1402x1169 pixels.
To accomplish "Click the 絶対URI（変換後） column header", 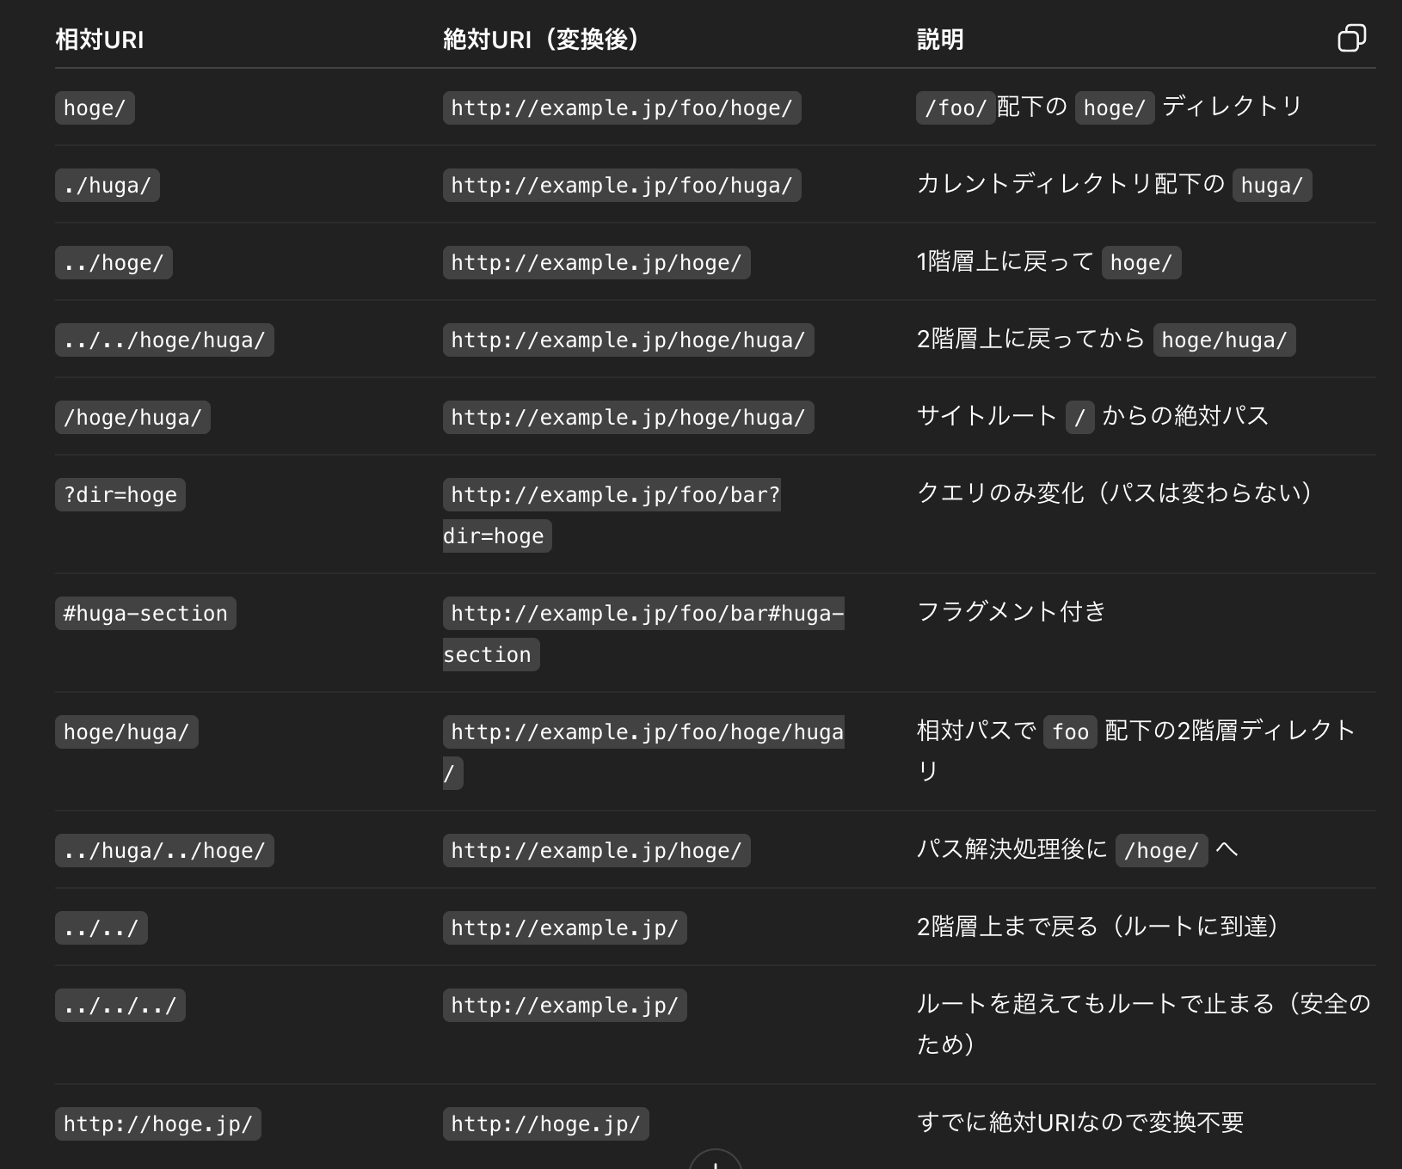I will coord(541,40).
